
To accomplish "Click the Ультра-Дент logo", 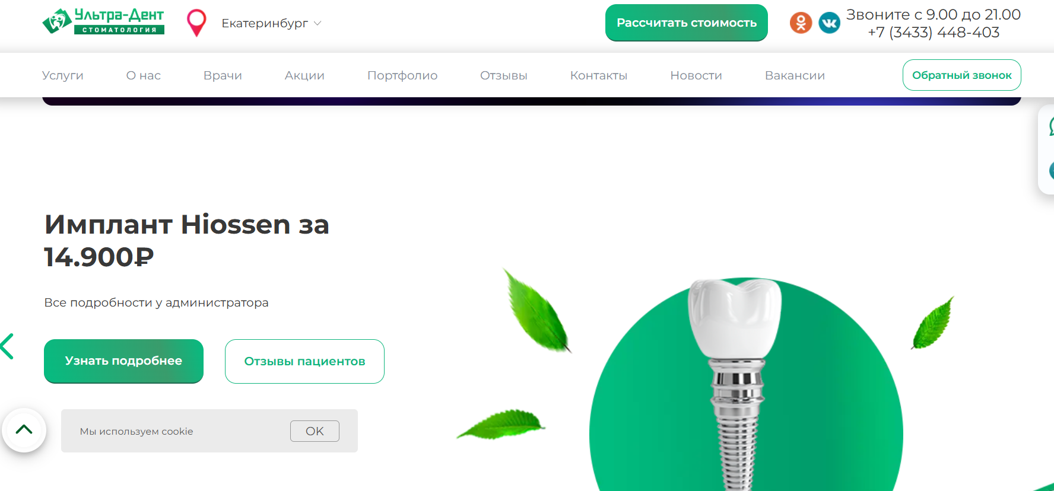I will 103,21.
